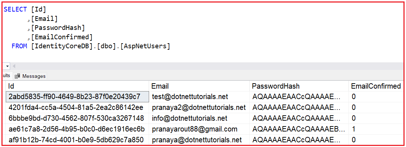The width and height of the screenshot is (406, 147).
Task: Select PasswordHash cell in the info@dotnettutorials.net row
Action: click(299, 119)
